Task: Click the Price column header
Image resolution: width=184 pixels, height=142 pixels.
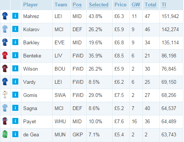Action: point(120,5)
